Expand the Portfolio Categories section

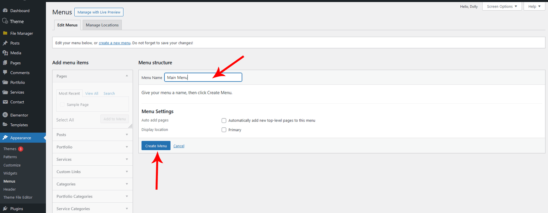(92, 196)
